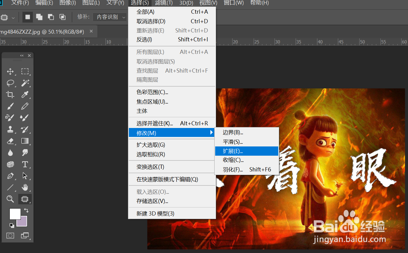Open the 窗口(W) menu
The height and width of the screenshot is (253, 408).
(234, 3)
